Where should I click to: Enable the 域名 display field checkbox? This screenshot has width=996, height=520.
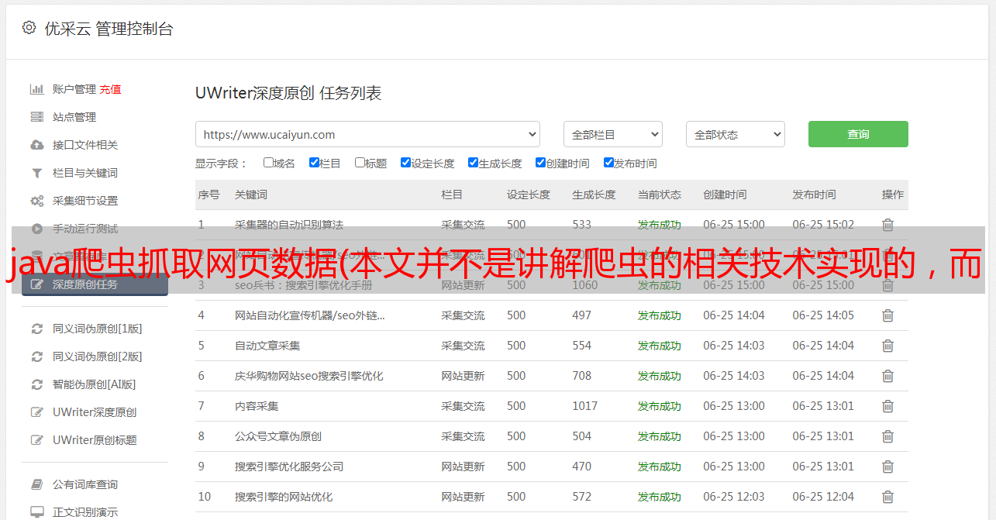pos(268,163)
